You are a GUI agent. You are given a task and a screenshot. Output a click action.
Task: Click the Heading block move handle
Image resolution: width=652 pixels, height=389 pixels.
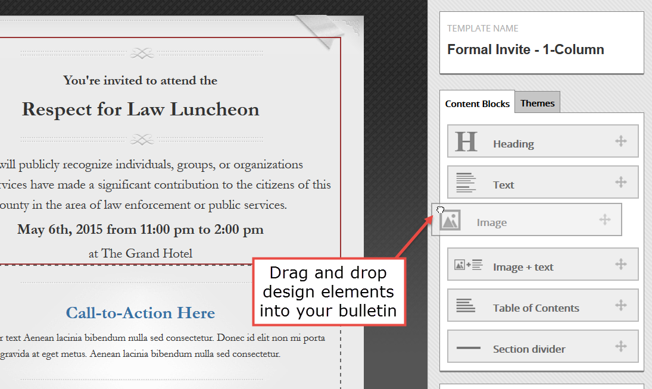click(x=620, y=141)
